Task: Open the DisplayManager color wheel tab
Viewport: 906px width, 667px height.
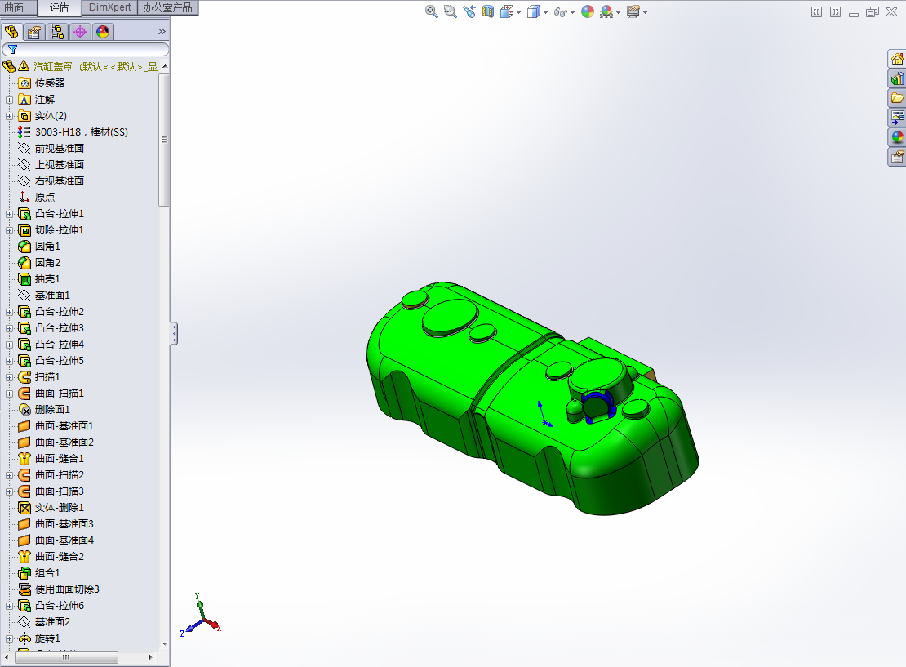Action: pos(103,32)
